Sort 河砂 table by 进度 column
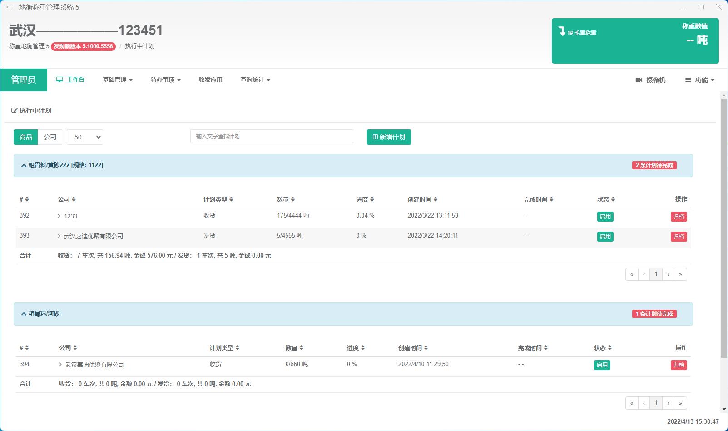728x431 pixels. (x=356, y=348)
